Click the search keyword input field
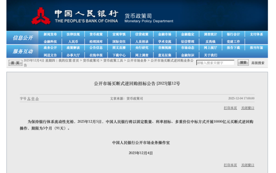 tap(215, 63)
